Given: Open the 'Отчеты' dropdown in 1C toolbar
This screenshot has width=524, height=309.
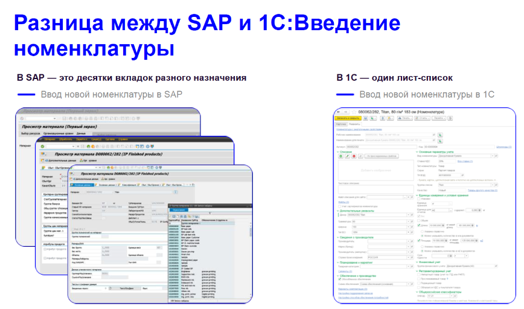Looking at the screenshot, I should coord(423,118).
